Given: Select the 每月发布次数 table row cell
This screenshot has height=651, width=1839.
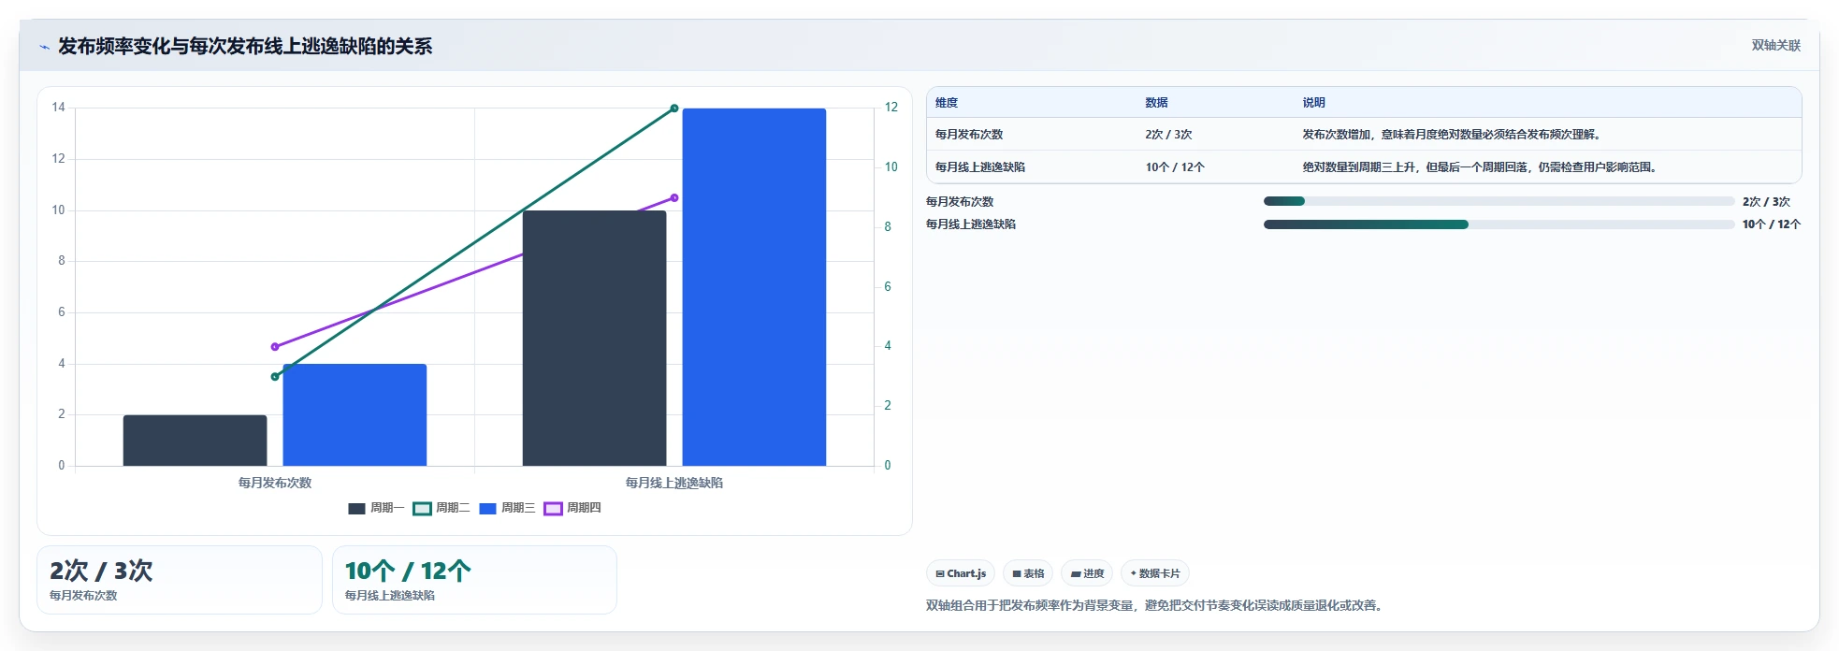Looking at the screenshot, I should [969, 135].
